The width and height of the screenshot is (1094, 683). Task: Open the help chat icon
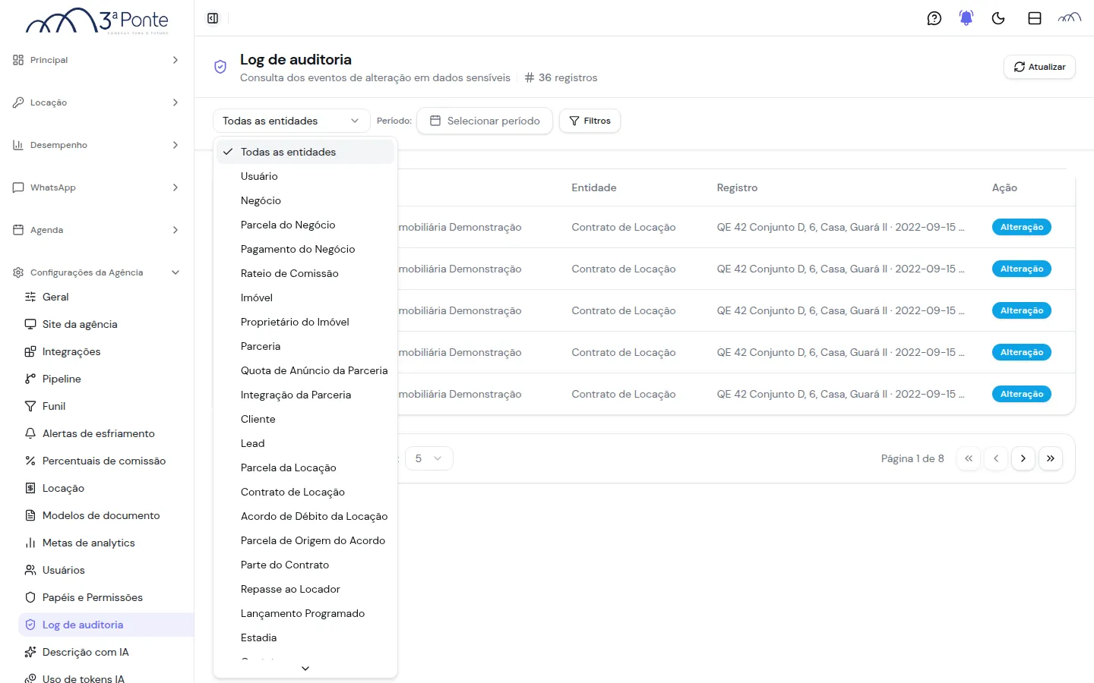tap(934, 18)
